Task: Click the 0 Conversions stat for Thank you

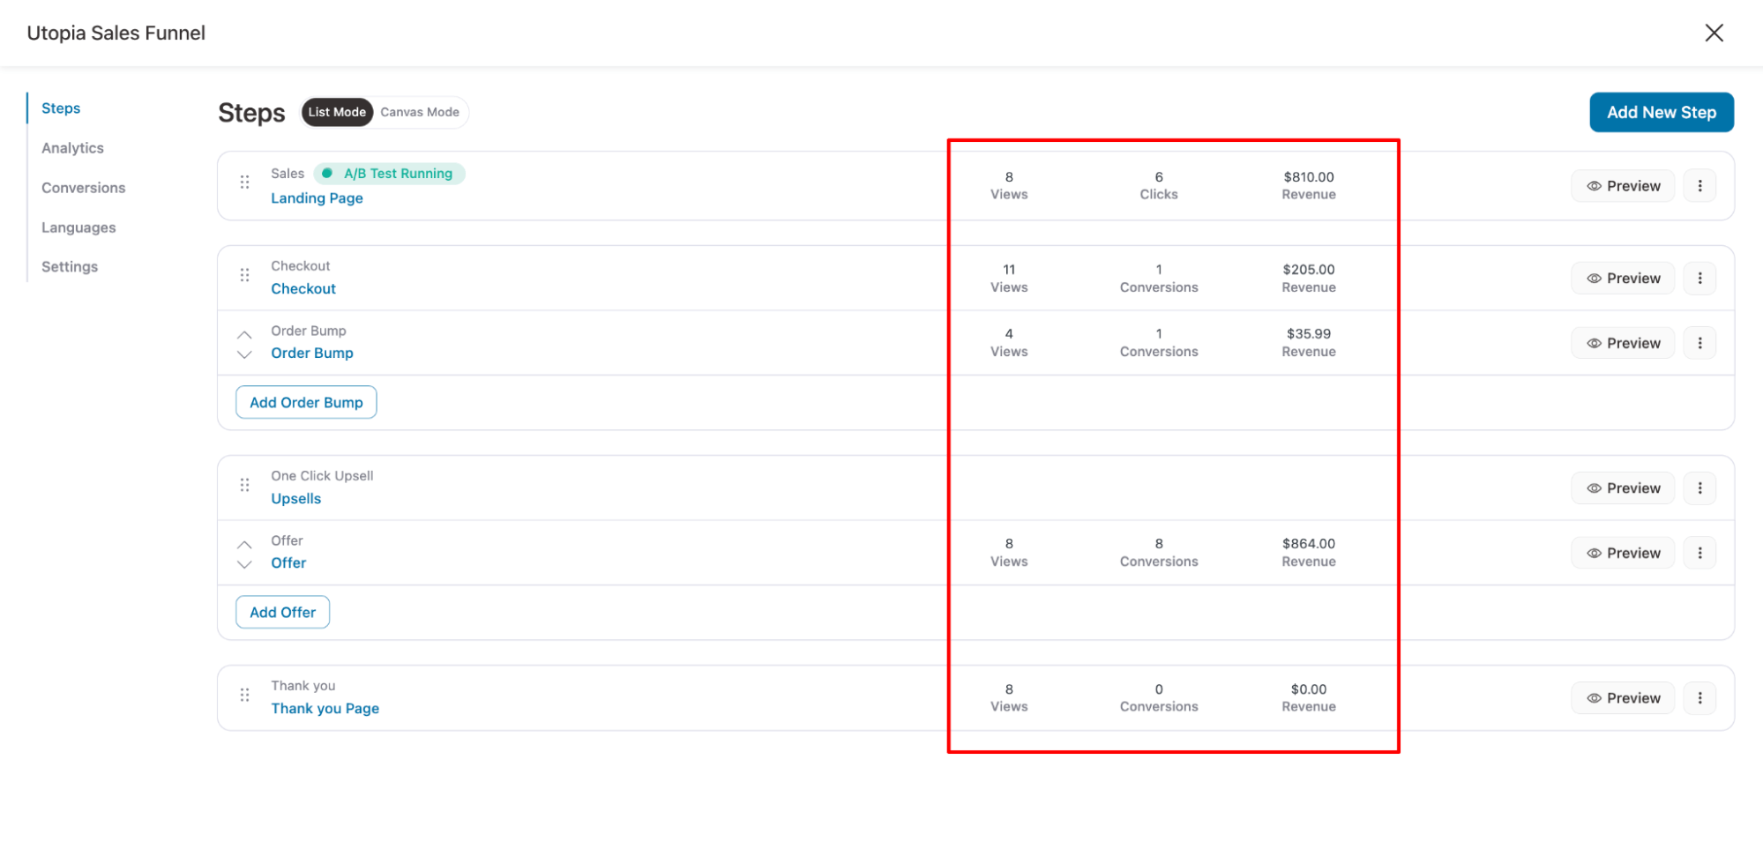Action: pos(1159,698)
